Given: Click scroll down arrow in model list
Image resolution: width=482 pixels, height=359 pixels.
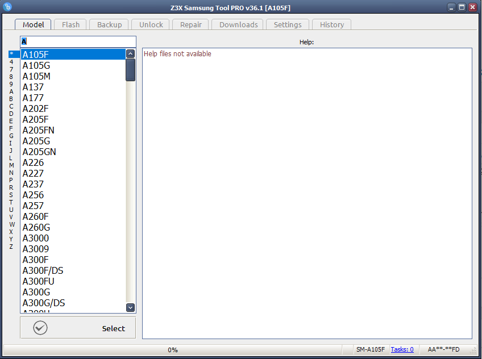Looking at the screenshot, I should (x=130, y=307).
